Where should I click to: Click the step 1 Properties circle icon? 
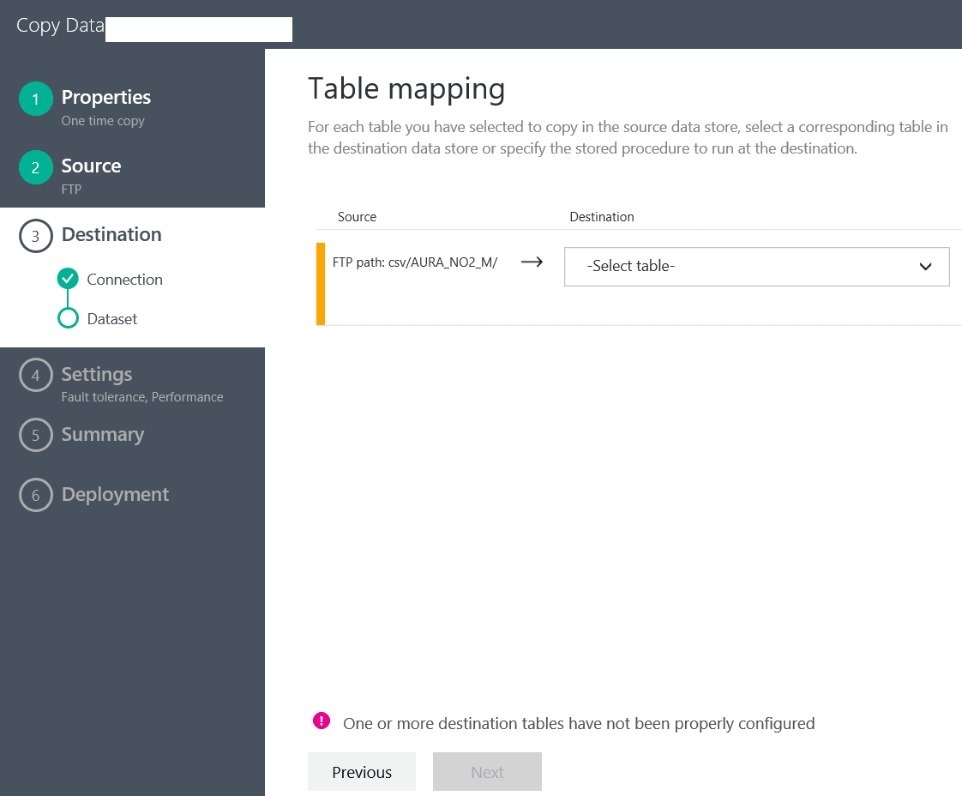pos(36,99)
